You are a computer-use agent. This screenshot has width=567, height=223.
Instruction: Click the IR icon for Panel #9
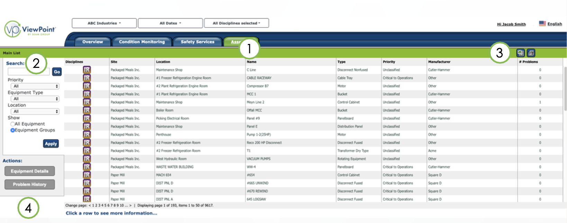point(87,118)
